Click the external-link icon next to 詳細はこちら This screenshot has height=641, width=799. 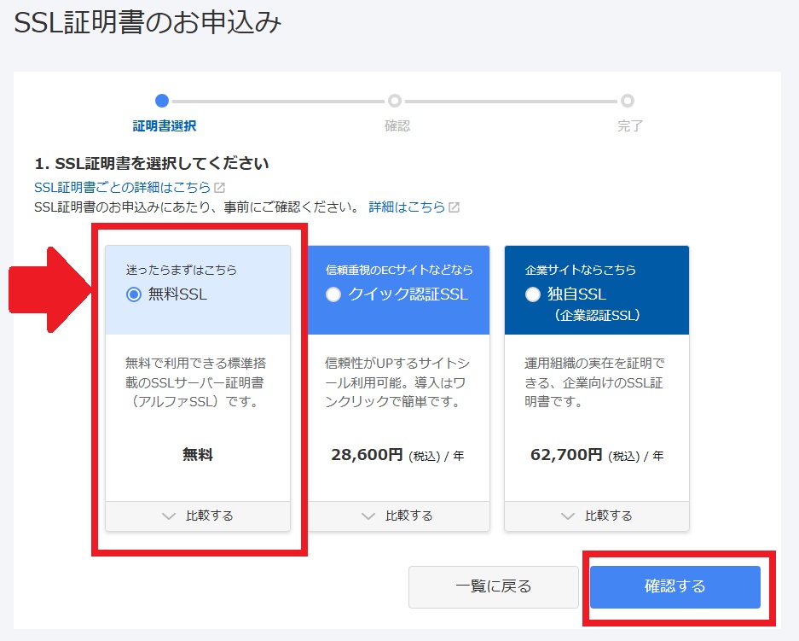coord(454,207)
